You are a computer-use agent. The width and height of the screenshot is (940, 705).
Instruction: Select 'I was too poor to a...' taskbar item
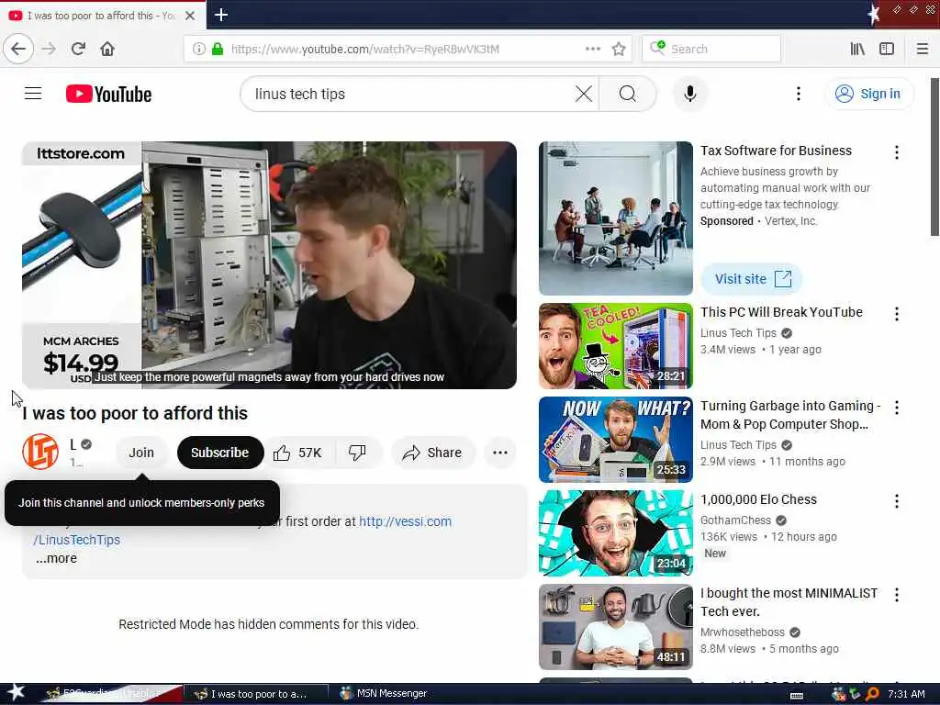(x=256, y=694)
